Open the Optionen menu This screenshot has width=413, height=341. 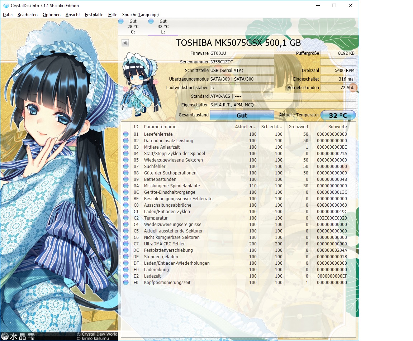pos(52,15)
